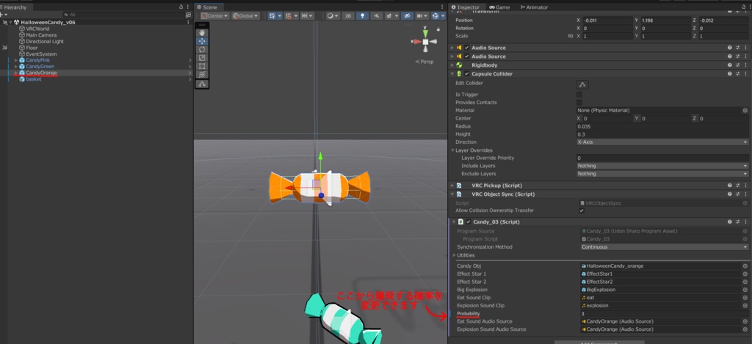Open the scene camera settings dropdown
The height and width of the screenshot is (344, 752).
coord(422,16)
